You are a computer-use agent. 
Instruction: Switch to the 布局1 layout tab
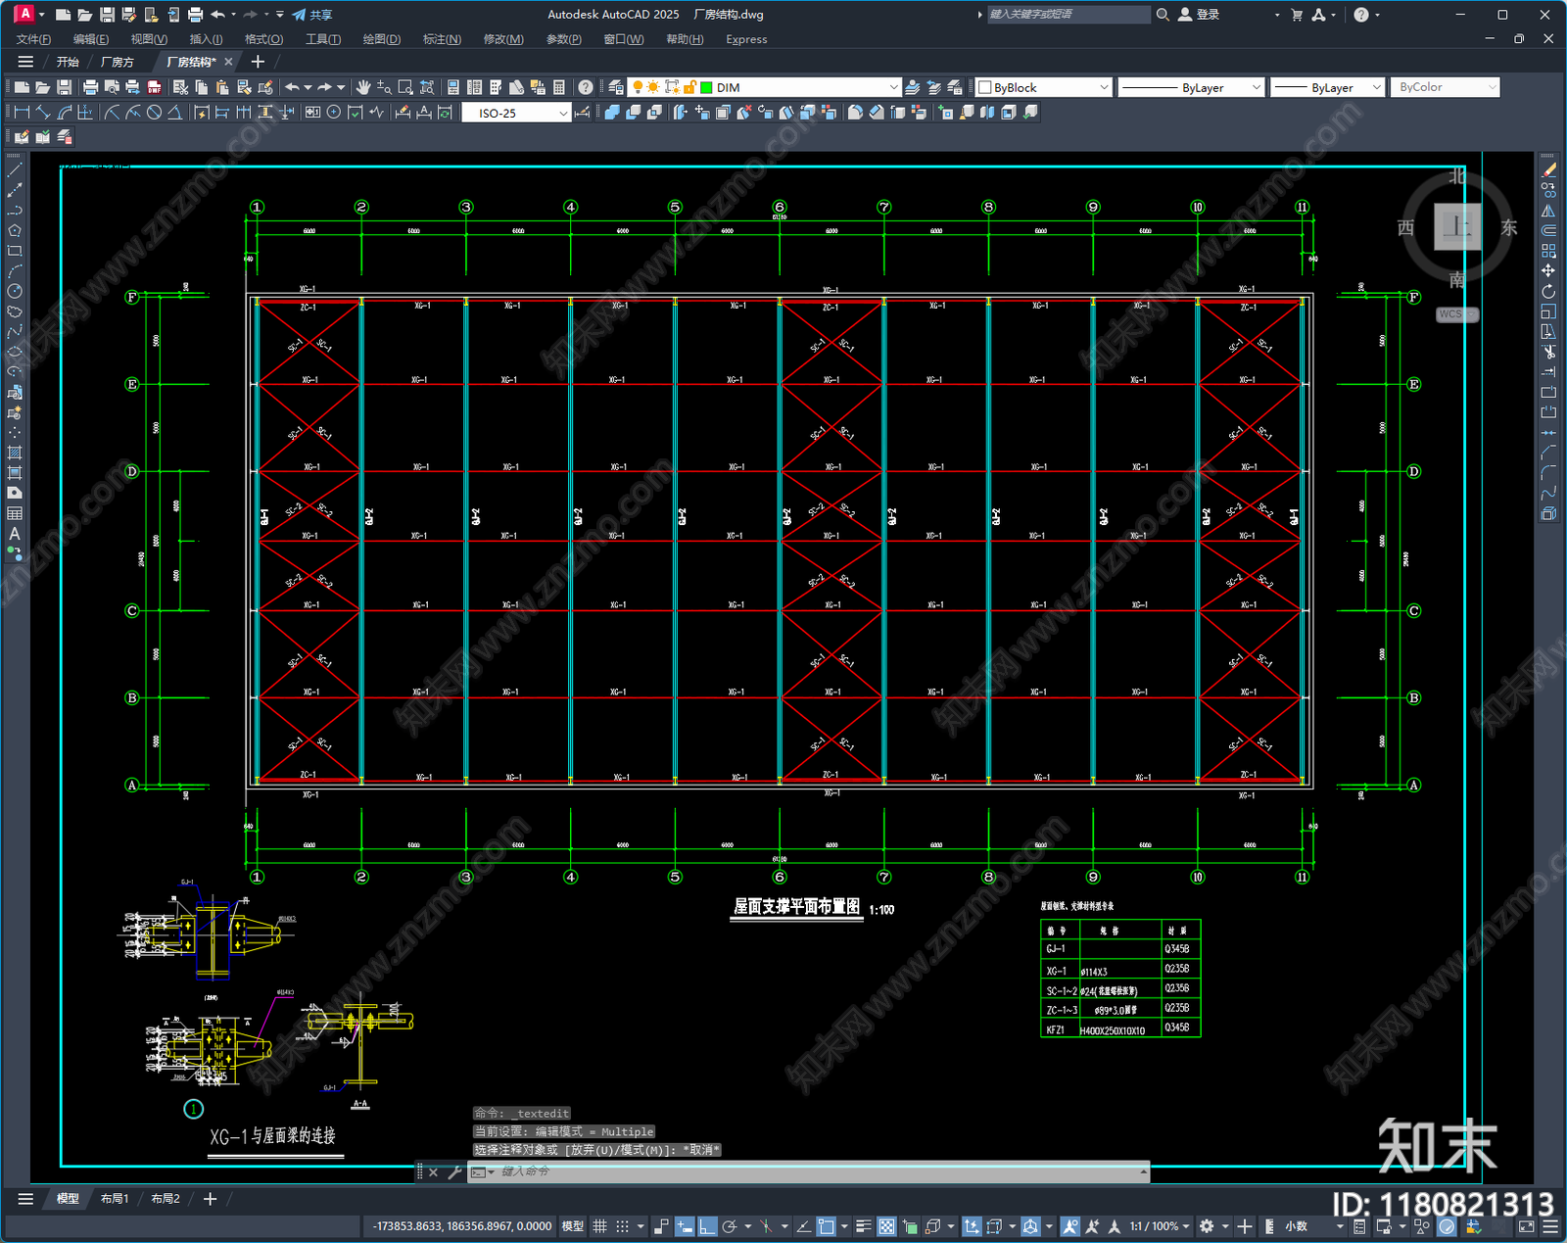115,1198
